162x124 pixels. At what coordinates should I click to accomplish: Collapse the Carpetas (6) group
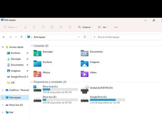point(32,46)
